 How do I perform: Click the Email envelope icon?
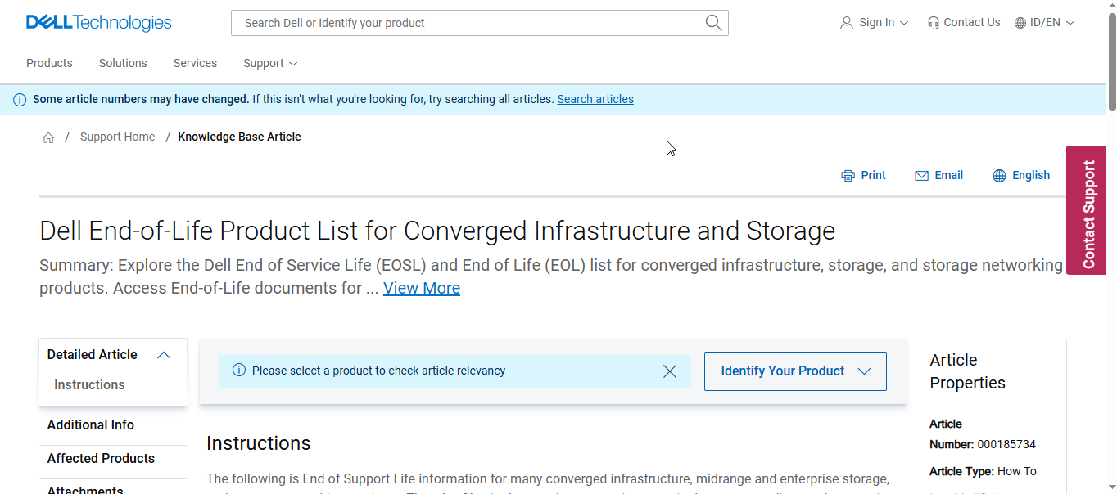[921, 176]
